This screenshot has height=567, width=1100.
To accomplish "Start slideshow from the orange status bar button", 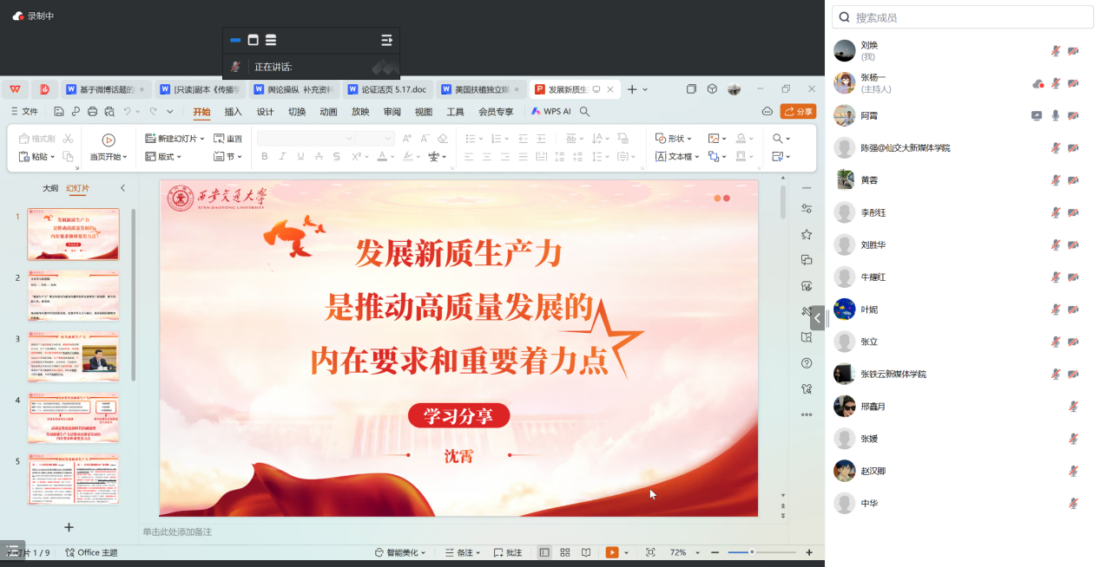I will 612,552.
